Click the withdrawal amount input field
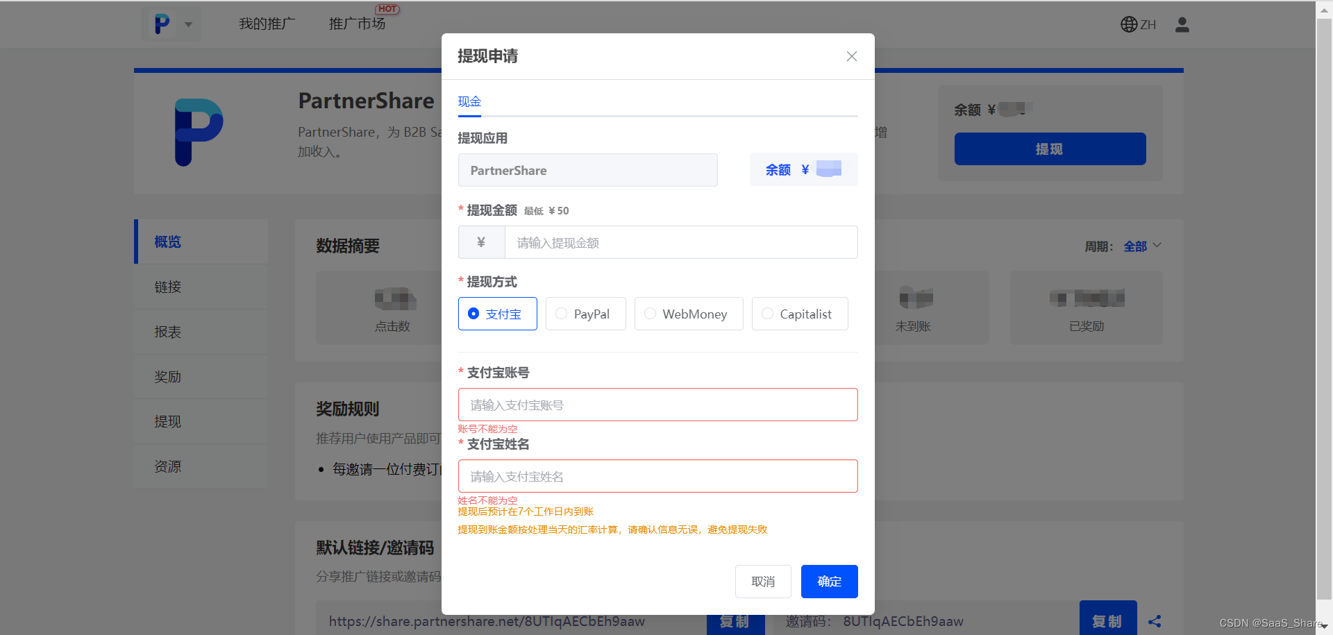The width and height of the screenshot is (1333, 635). 680,242
